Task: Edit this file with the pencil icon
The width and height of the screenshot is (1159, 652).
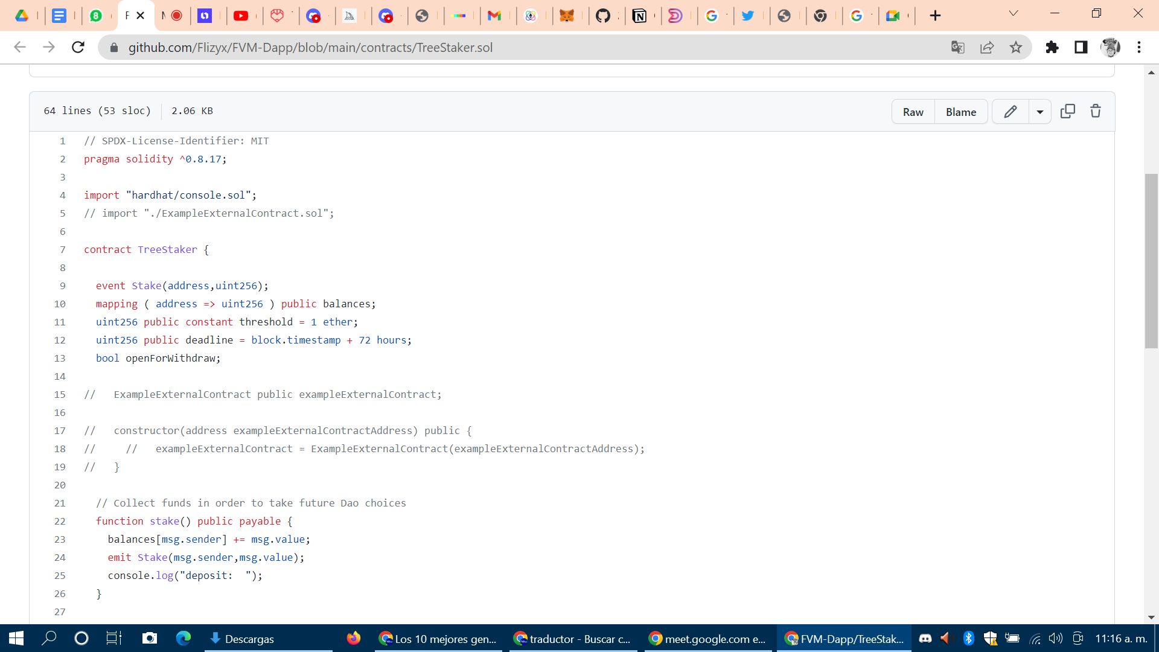Action: [x=1011, y=112]
